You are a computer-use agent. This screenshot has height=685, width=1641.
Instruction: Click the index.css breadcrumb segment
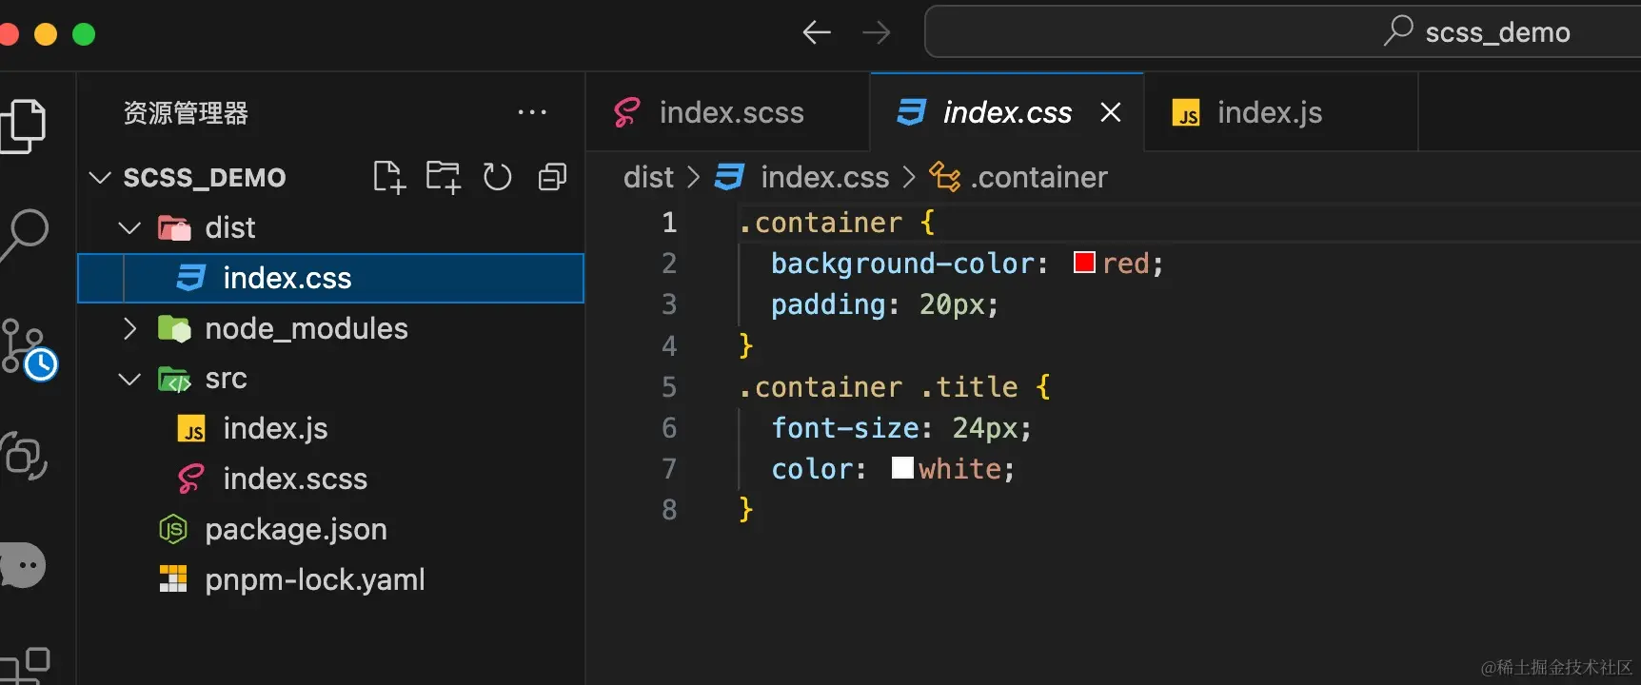point(824,177)
